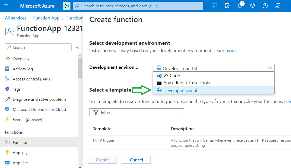Screen dimensions: 291x168
Task: Click the Cancel button
Action: click(x=136, y=160)
